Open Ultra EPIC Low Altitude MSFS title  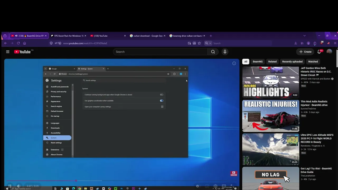317,139
